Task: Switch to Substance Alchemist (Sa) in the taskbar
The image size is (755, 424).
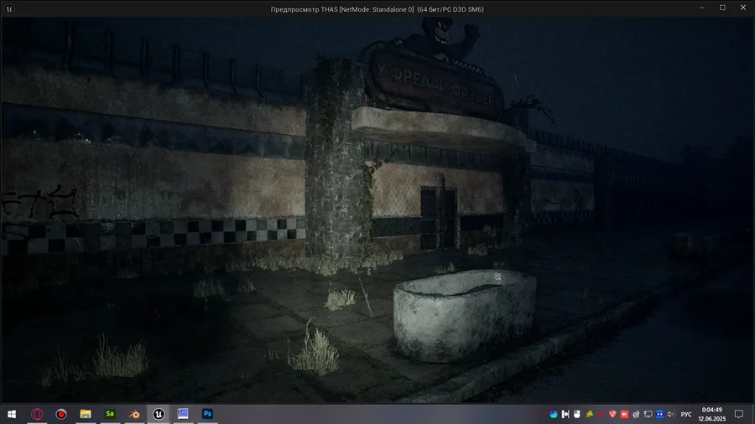Action: click(110, 413)
